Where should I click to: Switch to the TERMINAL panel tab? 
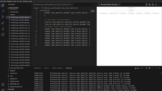(69, 68)
